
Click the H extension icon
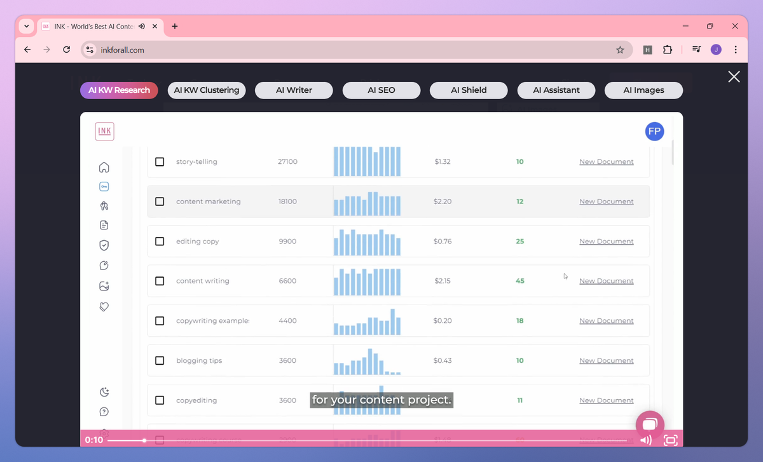[647, 50]
